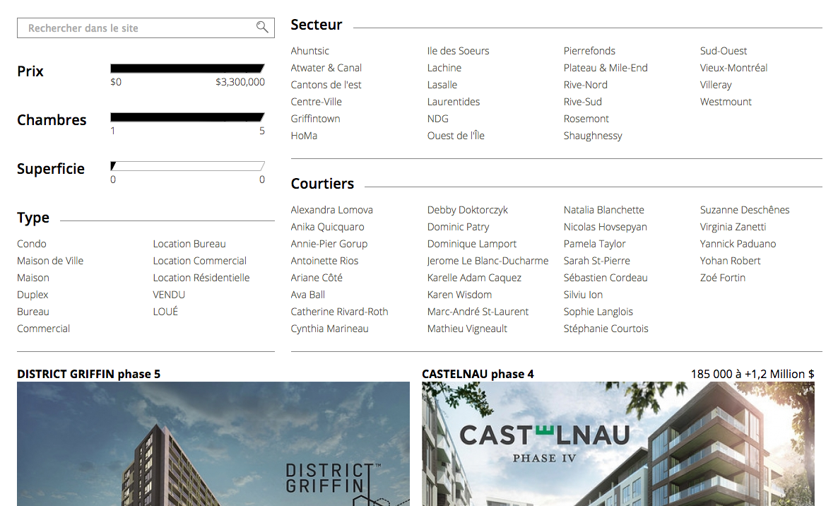Select broker Jerome Le Blanc-Ducharme
The width and height of the screenshot is (838, 506).
coord(488,261)
